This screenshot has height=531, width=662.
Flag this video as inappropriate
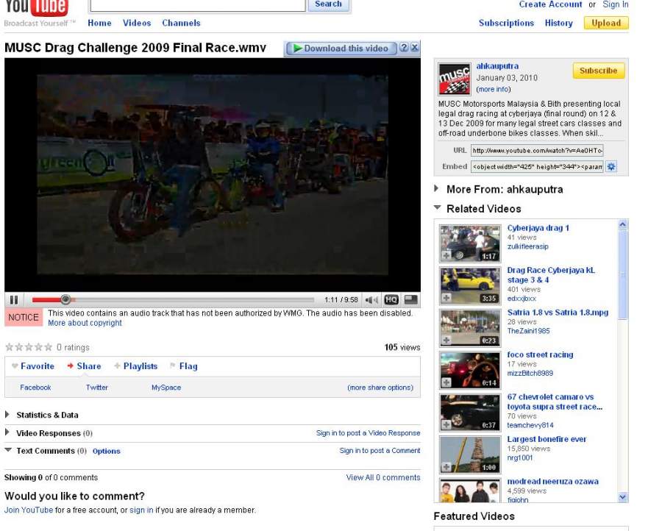183,366
